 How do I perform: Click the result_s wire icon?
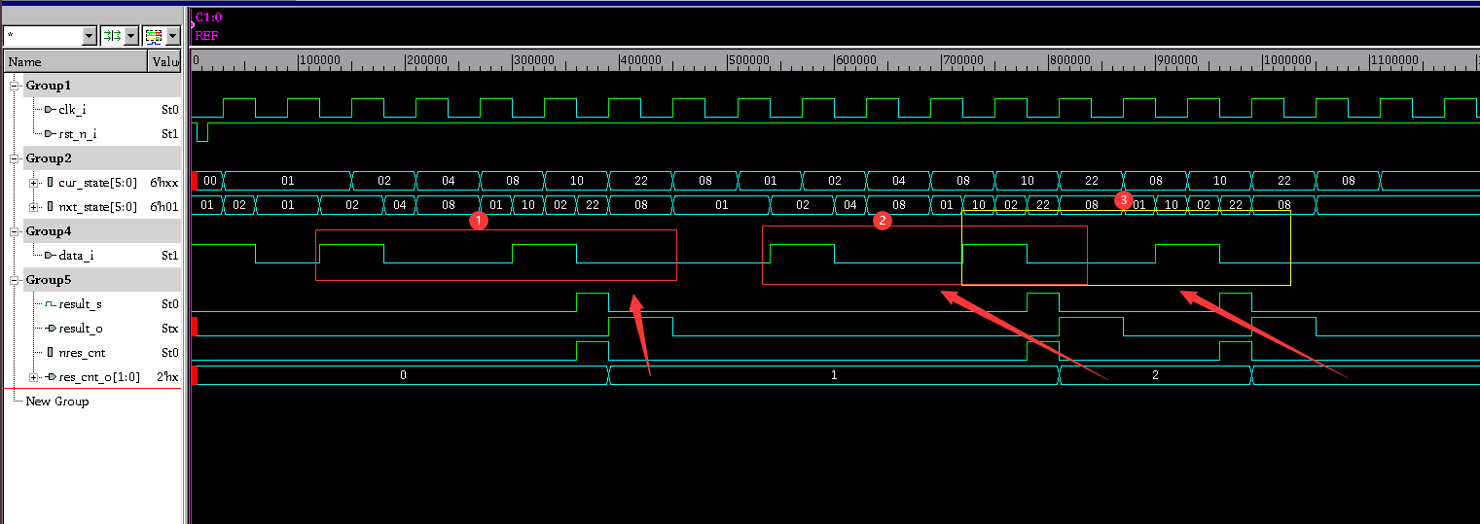click(50, 304)
